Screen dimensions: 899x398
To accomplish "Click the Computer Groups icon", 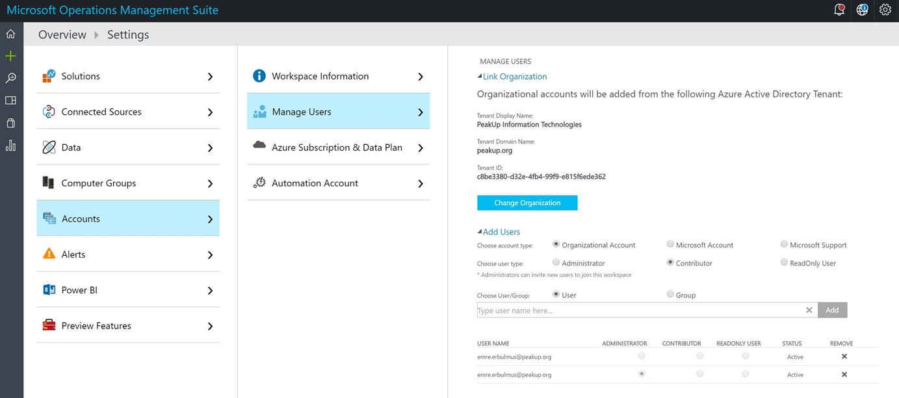I will tap(49, 183).
